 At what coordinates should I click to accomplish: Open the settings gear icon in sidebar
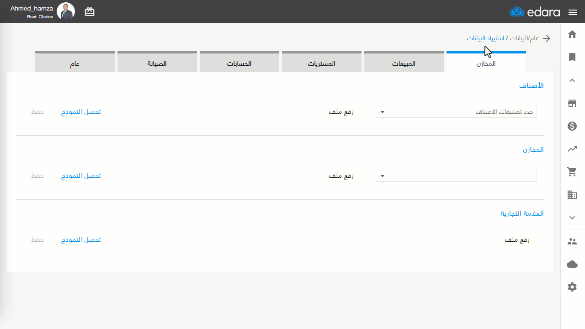click(572, 287)
